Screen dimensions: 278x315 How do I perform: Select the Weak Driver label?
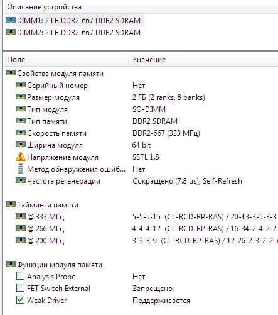pyautogui.click(x=47, y=301)
